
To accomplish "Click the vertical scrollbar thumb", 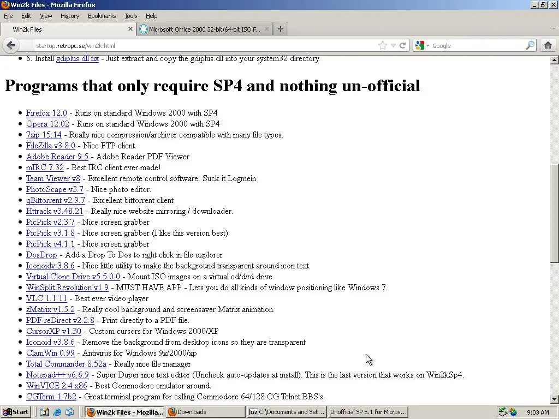I will (x=555, y=214).
